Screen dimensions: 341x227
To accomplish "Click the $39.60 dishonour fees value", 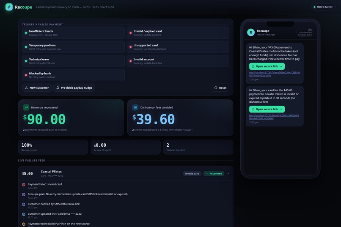I will 154,119.
